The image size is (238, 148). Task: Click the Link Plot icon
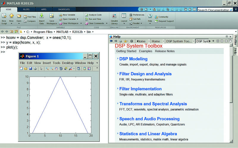79,69
